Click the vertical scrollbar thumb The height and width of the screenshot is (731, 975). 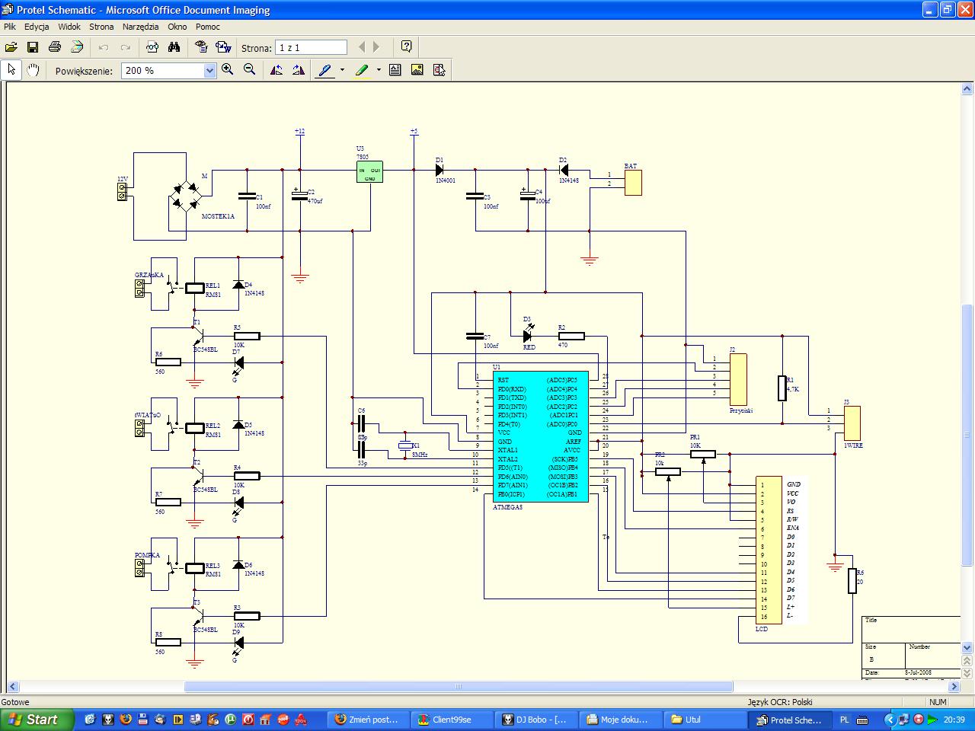pos(967,435)
